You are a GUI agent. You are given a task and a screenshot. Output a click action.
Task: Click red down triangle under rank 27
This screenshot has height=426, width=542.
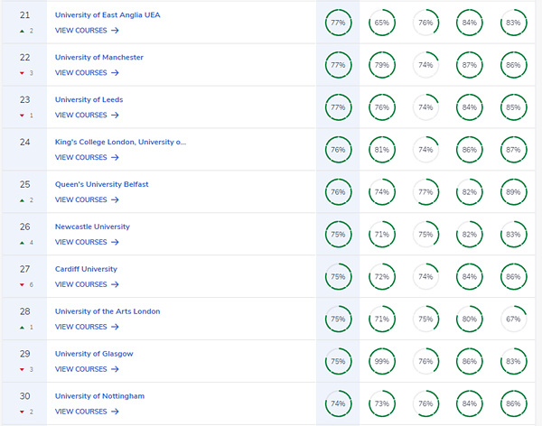click(x=22, y=285)
